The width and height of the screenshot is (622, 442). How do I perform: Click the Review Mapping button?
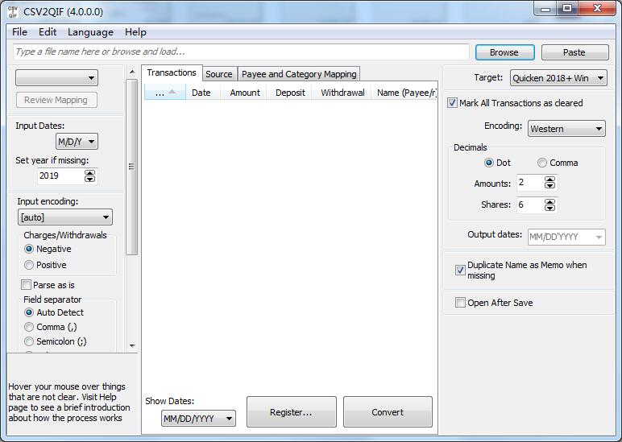(56, 100)
